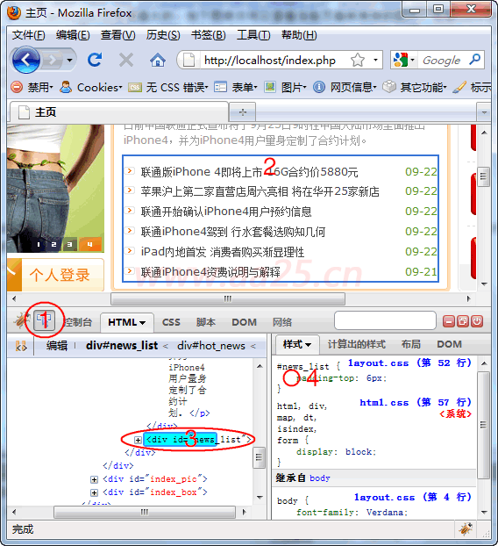Open the 书签(B) menu
This screenshot has height=546, width=498.
(x=209, y=35)
